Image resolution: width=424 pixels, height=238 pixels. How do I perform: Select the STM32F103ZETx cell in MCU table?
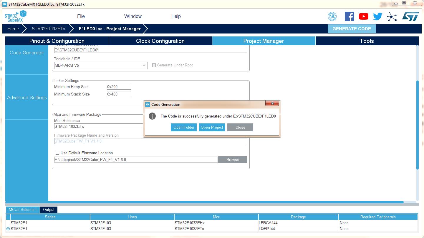click(216, 229)
